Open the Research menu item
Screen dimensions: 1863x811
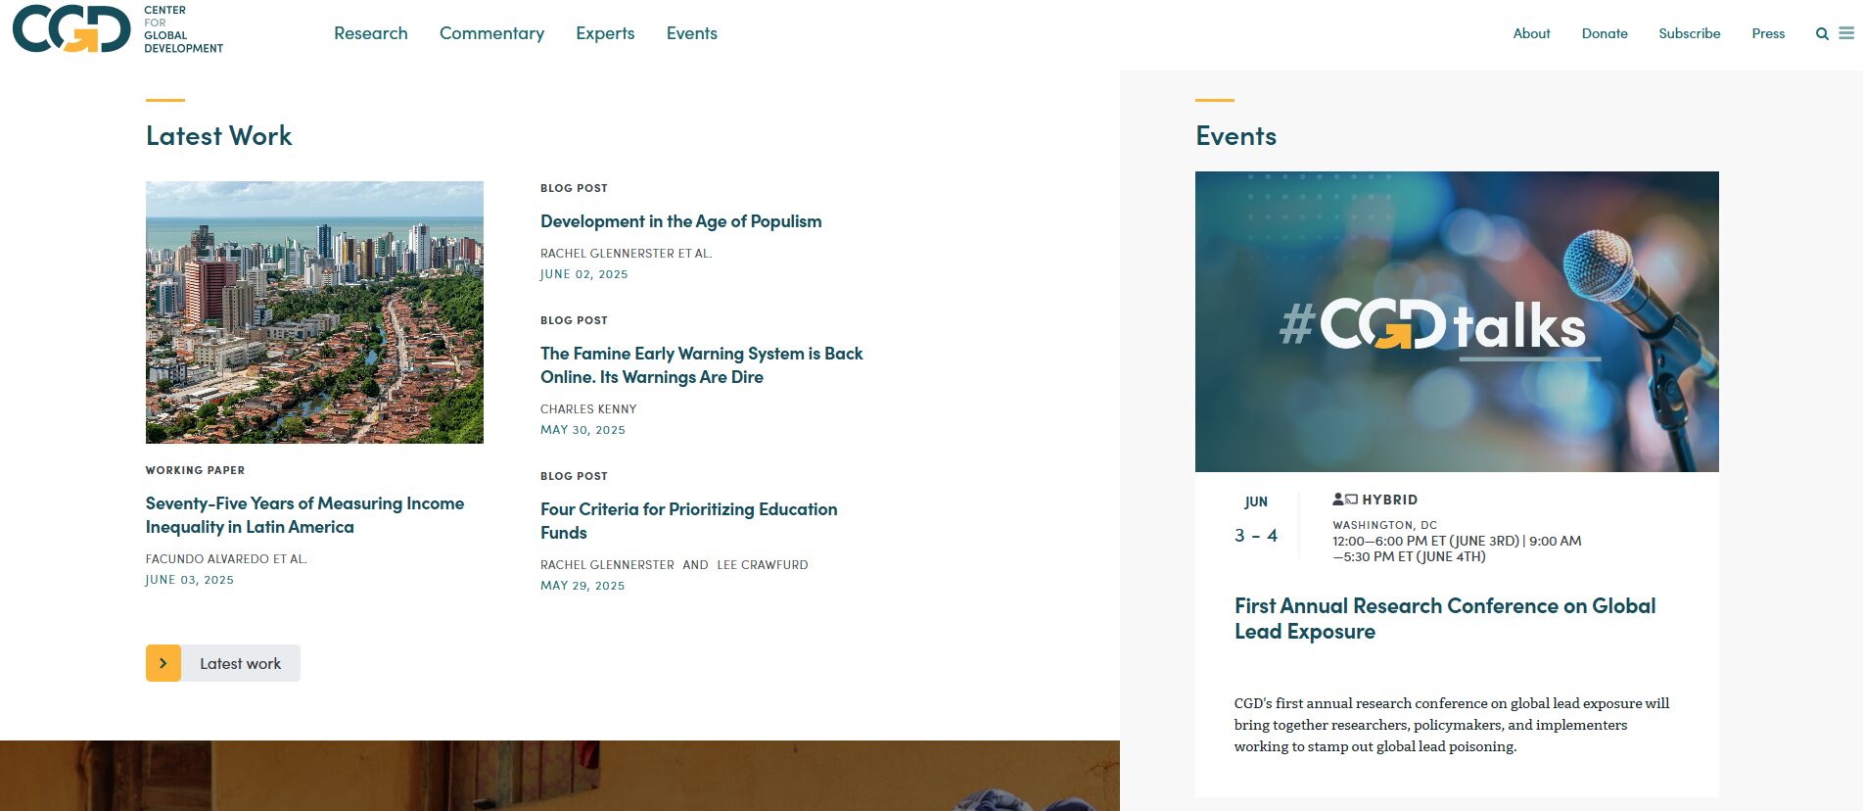tap(370, 32)
